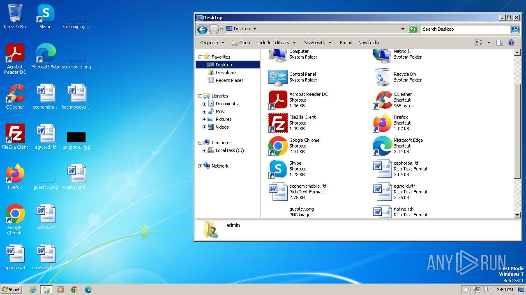Toggle the preview pane button
This screenshot has height=295, width=526.
click(x=500, y=43)
